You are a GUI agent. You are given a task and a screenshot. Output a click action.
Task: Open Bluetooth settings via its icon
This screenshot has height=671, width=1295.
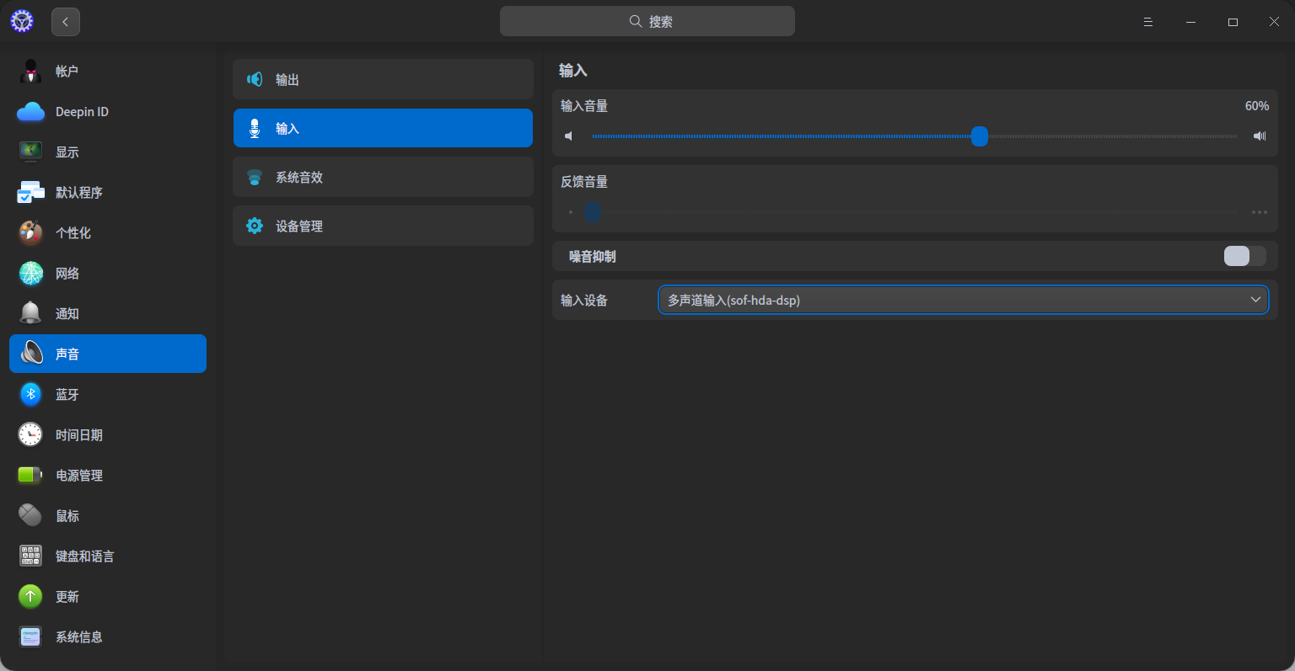click(30, 395)
